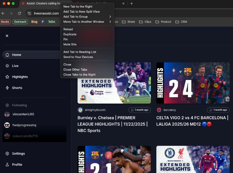
Task: Open CELTA VIGO 2 vs 4 FC BARCELONA title
Action: point(192,121)
